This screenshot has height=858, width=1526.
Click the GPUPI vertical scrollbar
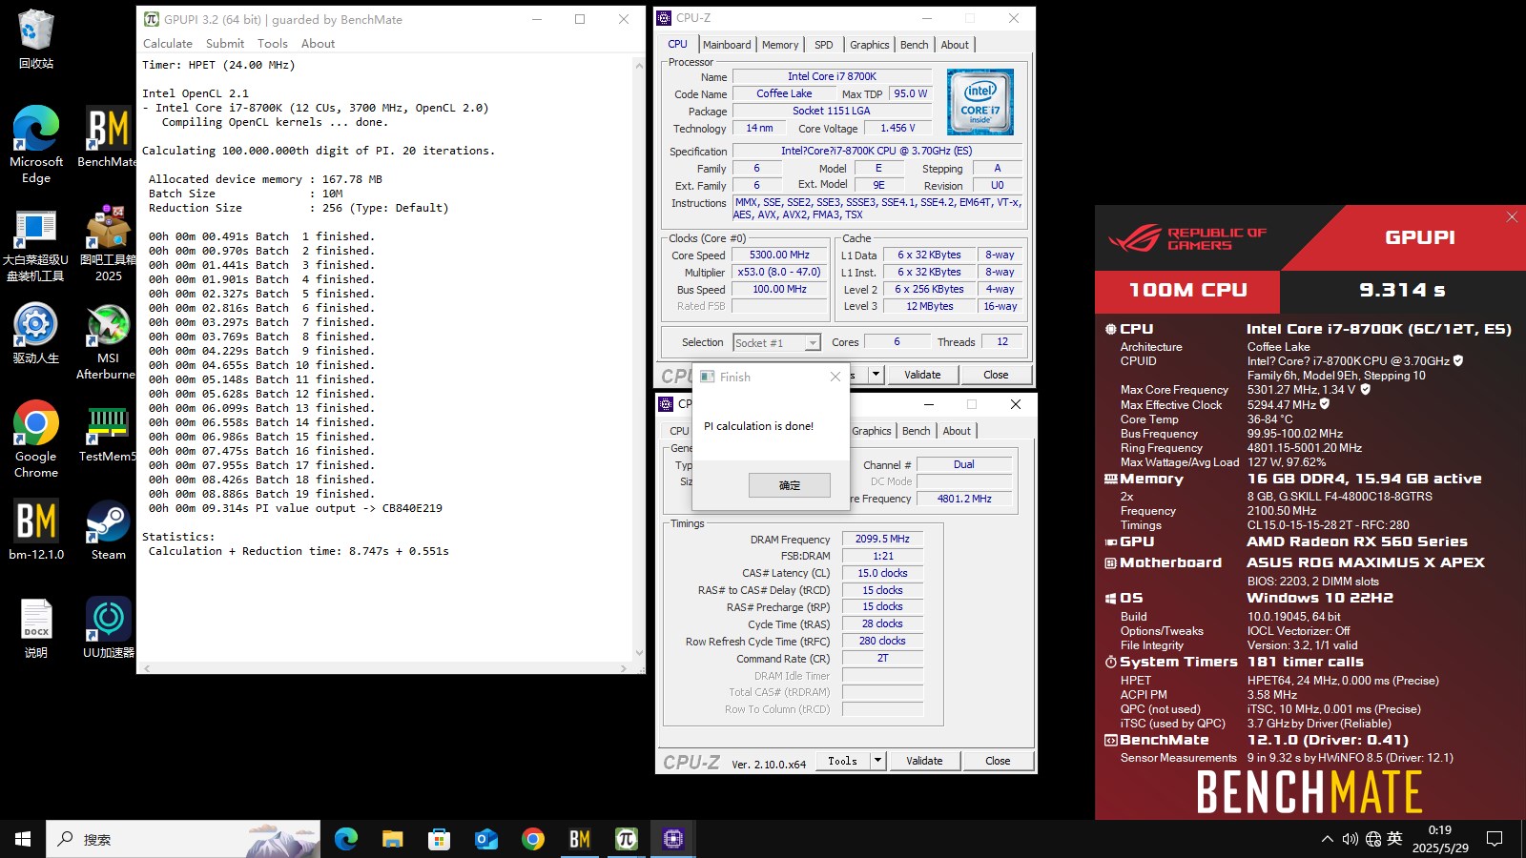639,357
